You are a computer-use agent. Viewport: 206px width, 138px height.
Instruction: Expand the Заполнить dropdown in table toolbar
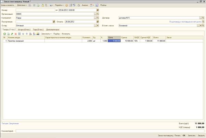click(46, 34)
